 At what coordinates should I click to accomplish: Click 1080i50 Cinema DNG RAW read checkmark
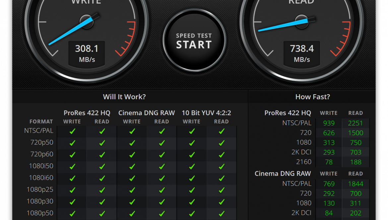pyautogui.click(x=162, y=167)
